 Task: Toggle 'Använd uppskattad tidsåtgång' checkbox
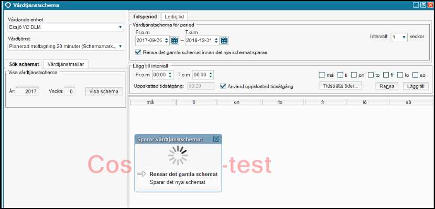click(x=223, y=86)
